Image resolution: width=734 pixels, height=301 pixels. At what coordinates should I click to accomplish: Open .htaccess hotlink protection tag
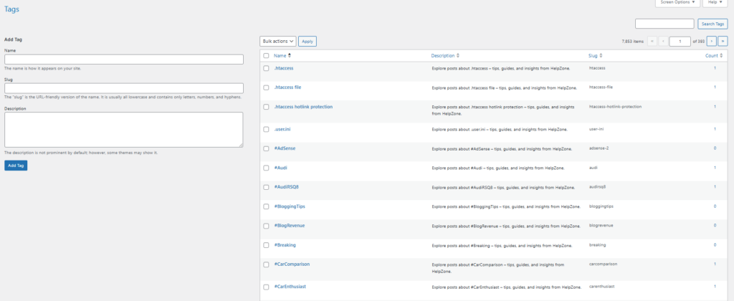click(303, 107)
